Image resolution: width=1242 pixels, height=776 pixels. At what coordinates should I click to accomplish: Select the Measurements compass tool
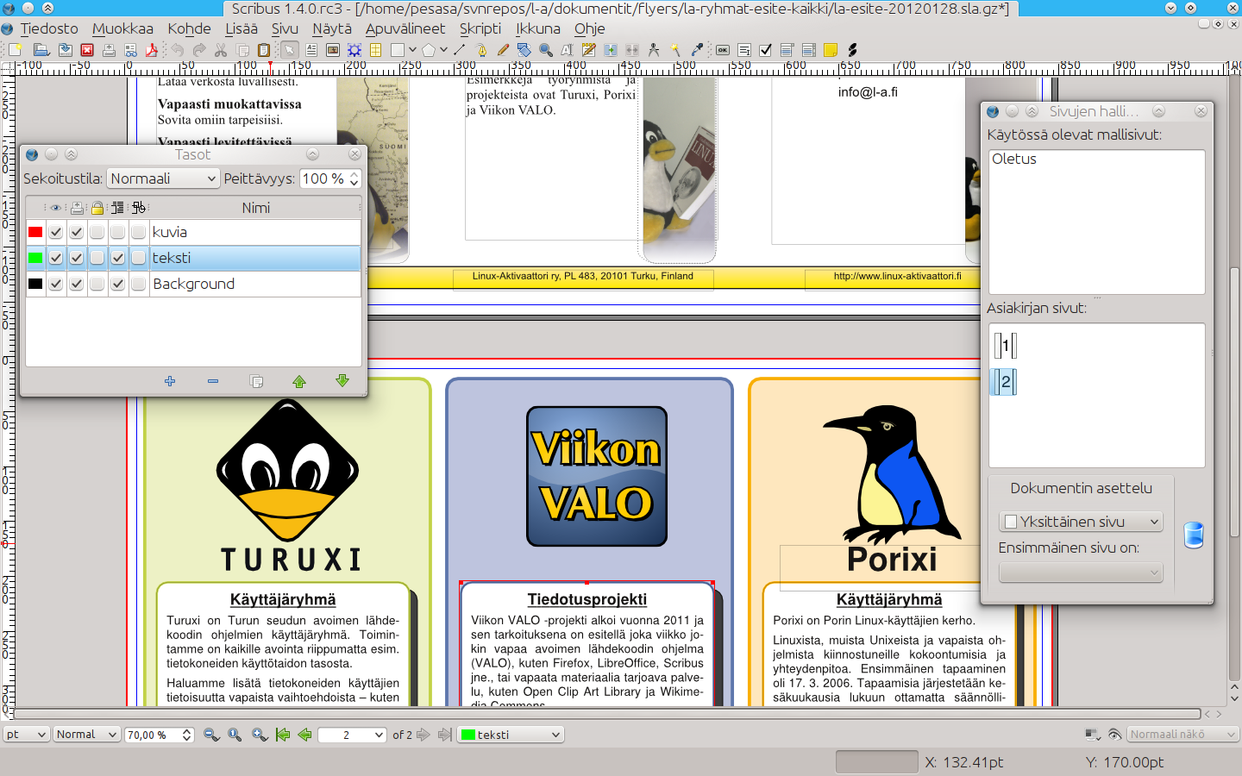click(x=654, y=50)
